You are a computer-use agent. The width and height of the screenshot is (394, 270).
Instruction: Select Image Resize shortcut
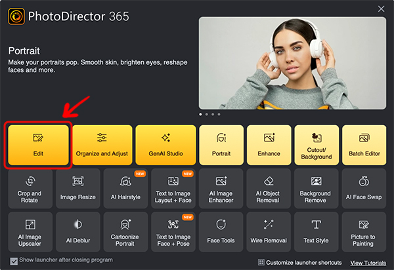point(78,189)
